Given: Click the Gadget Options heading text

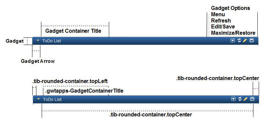Looking at the screenshot, I should pos(231,8).
